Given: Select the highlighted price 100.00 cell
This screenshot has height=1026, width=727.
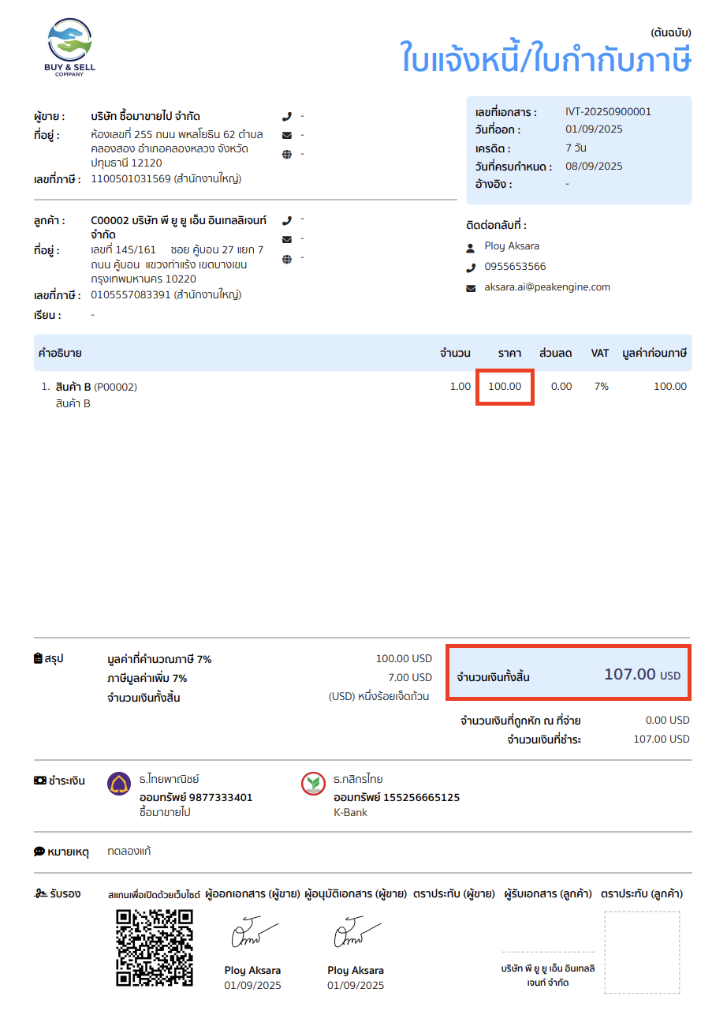Looking at the screenshot, I should point(505,387).
